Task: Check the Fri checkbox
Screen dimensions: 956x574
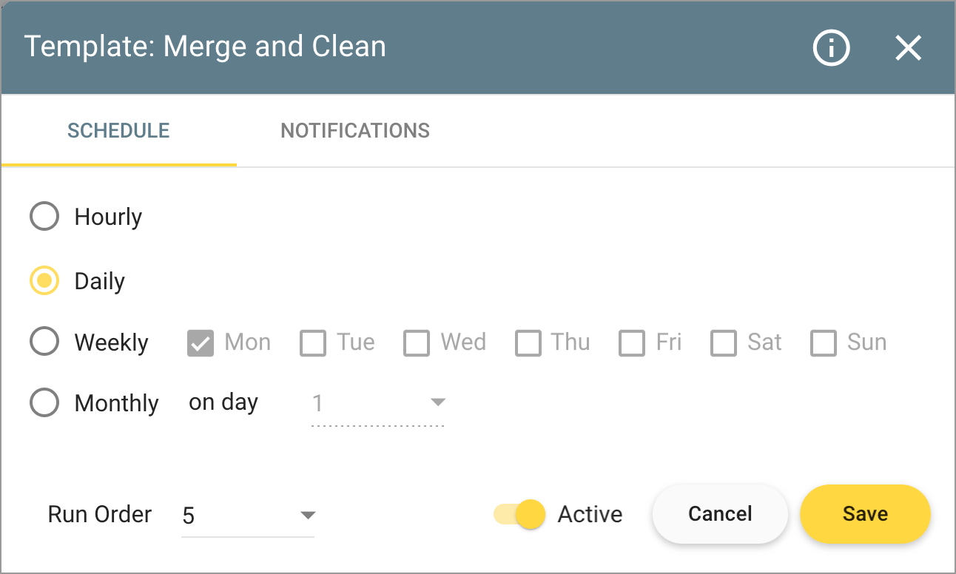Action: click(632, 343)
